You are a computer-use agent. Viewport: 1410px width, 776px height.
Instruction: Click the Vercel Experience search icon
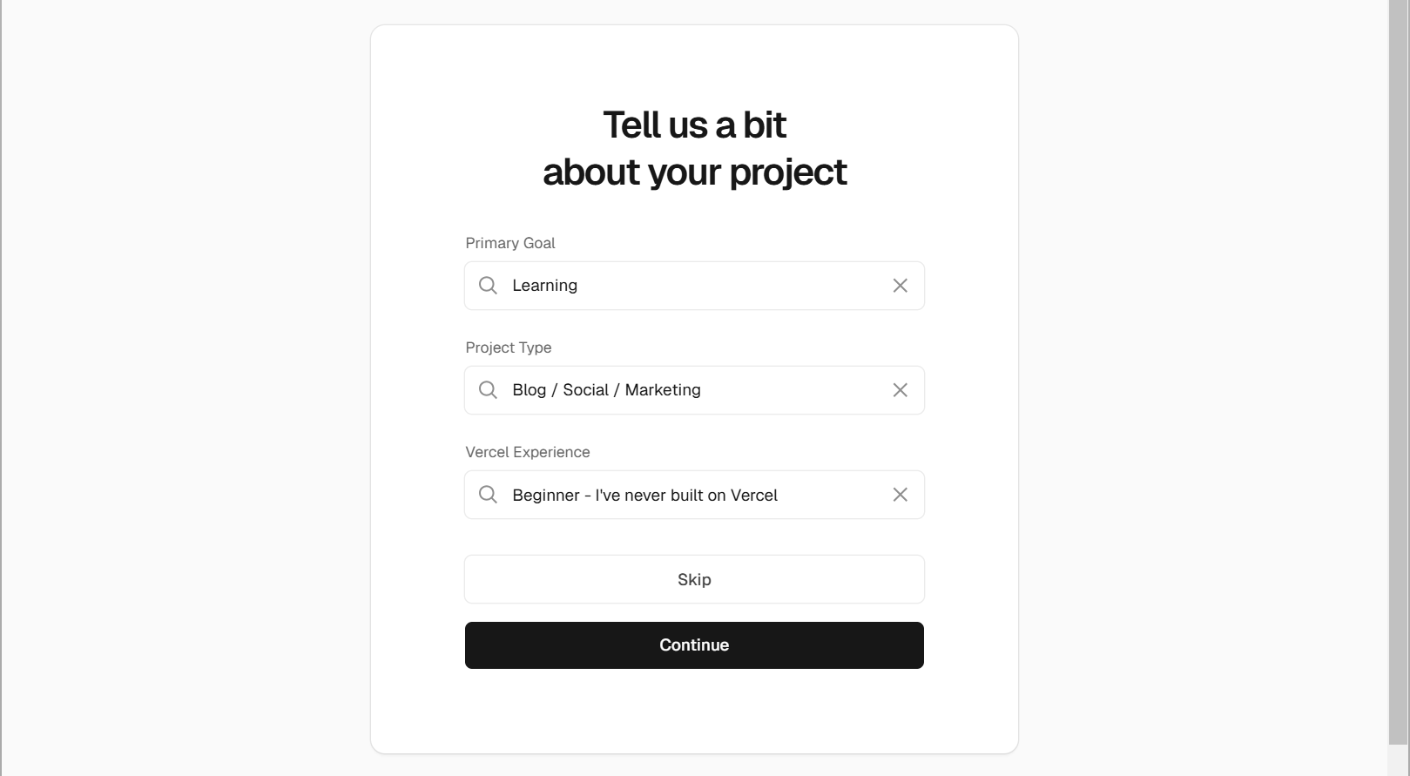click(x=488, y=495)
